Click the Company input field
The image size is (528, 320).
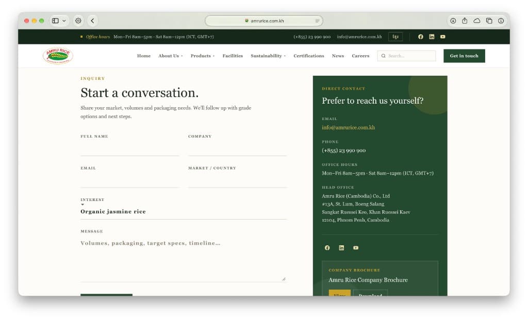tap(237, 148)
